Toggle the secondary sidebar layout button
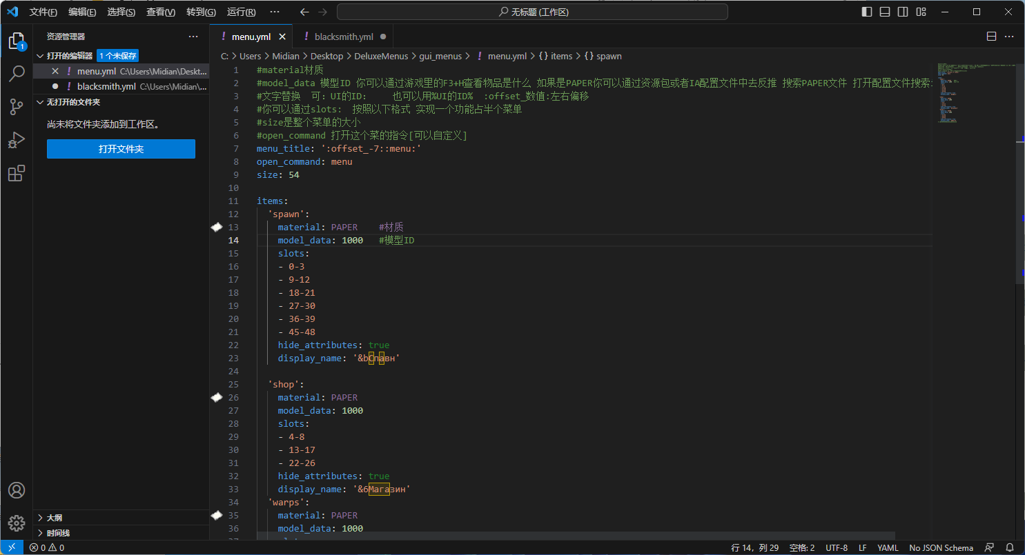The width and height of the screenshot is (1025, 555). pos(903,12)
